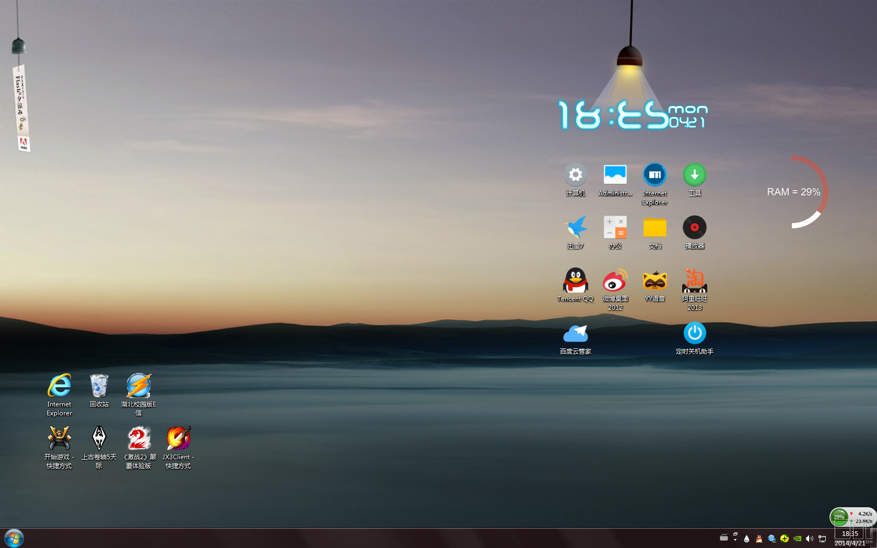
Task: Open the 播放器 vinyl record icon
Action: point(694,228)
